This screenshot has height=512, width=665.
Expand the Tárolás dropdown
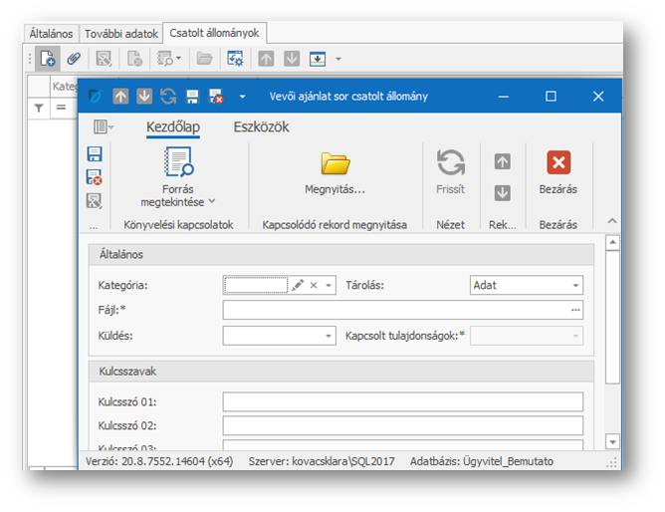575,286
